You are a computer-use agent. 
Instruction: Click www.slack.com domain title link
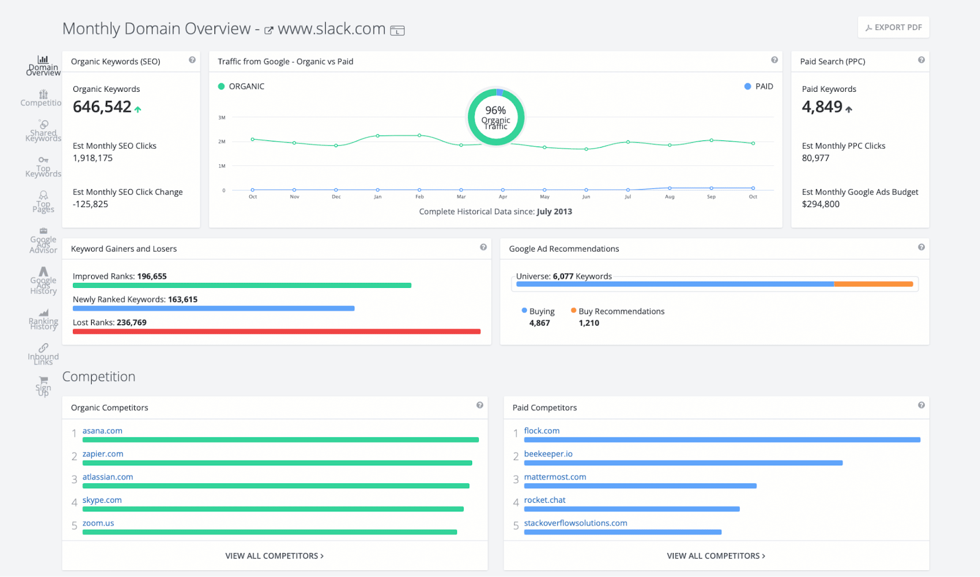[331, 29]
